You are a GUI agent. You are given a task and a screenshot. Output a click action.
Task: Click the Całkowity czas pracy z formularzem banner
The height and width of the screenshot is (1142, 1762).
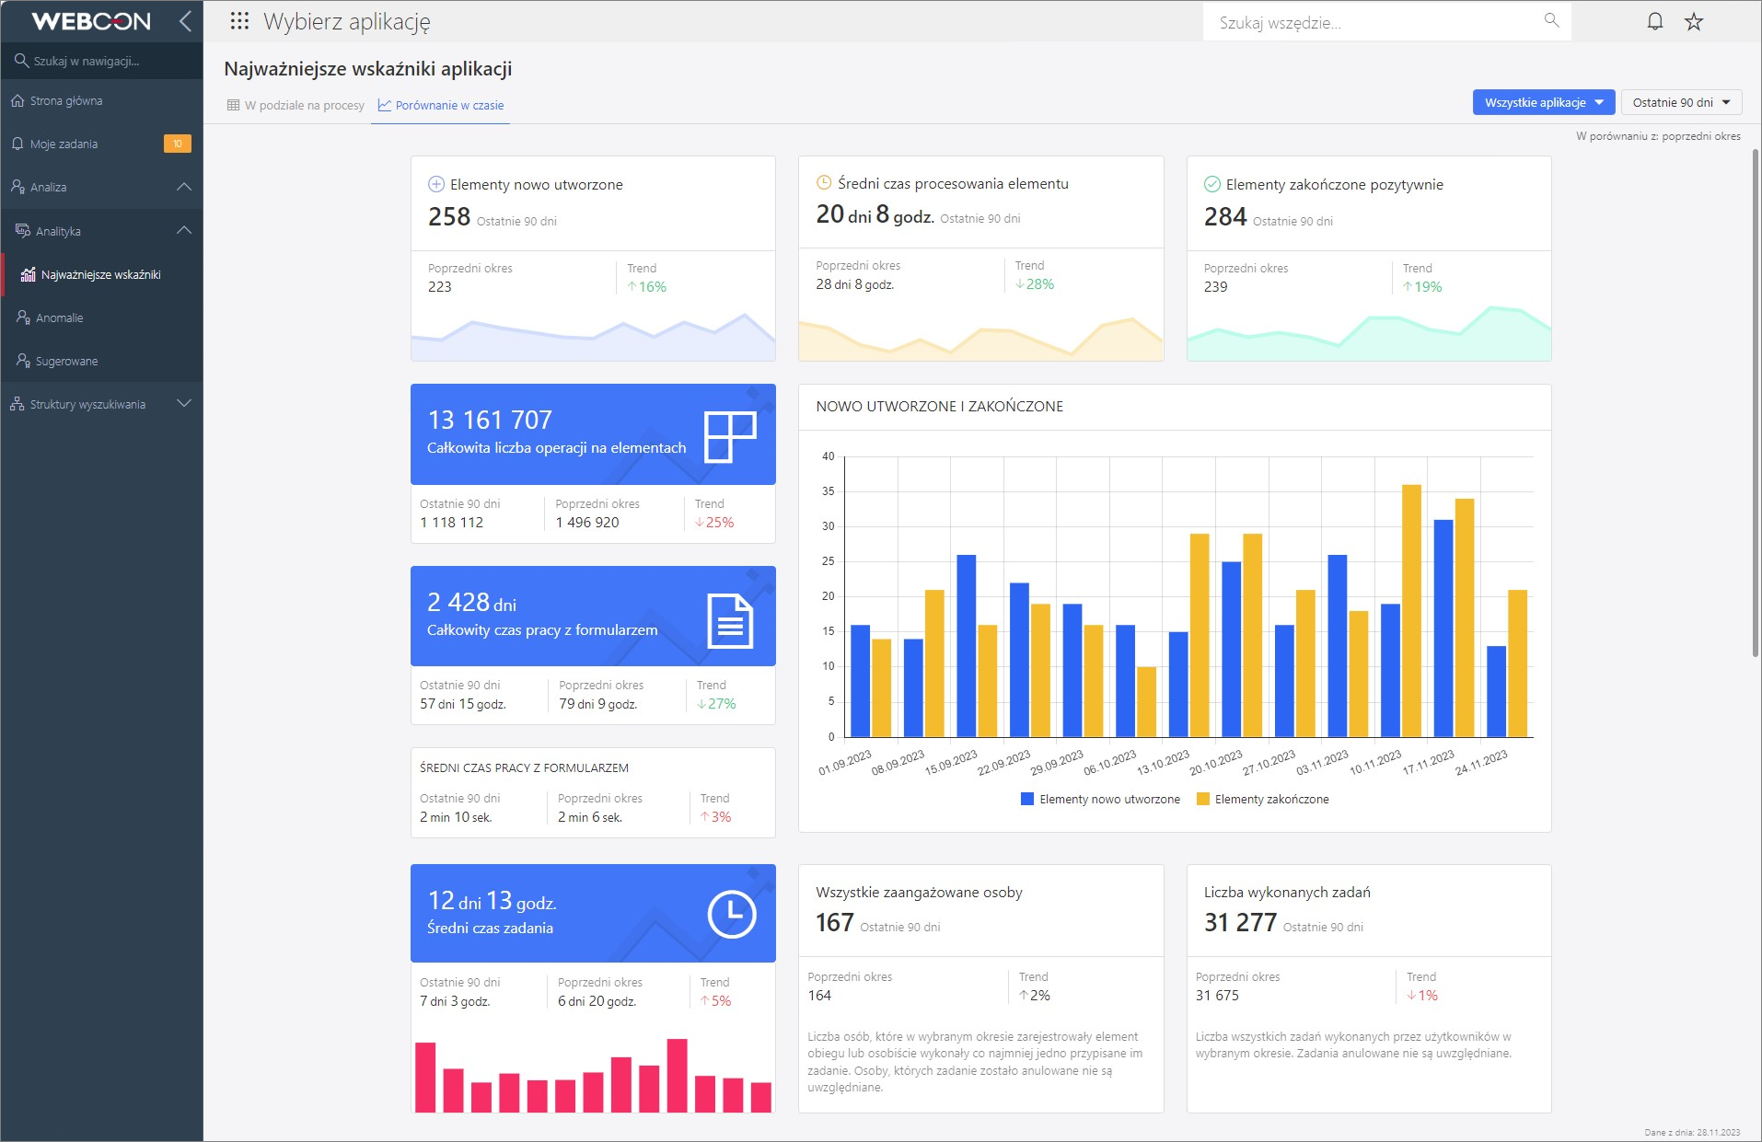[x=593, y=616]
